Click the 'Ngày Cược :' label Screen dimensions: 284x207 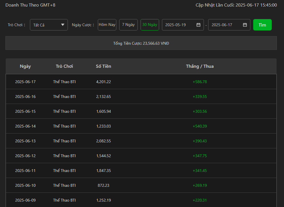(83, 25)
